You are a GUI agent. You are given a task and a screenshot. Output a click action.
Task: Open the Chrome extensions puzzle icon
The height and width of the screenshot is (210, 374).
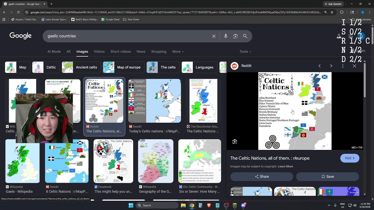pos(342,12)
